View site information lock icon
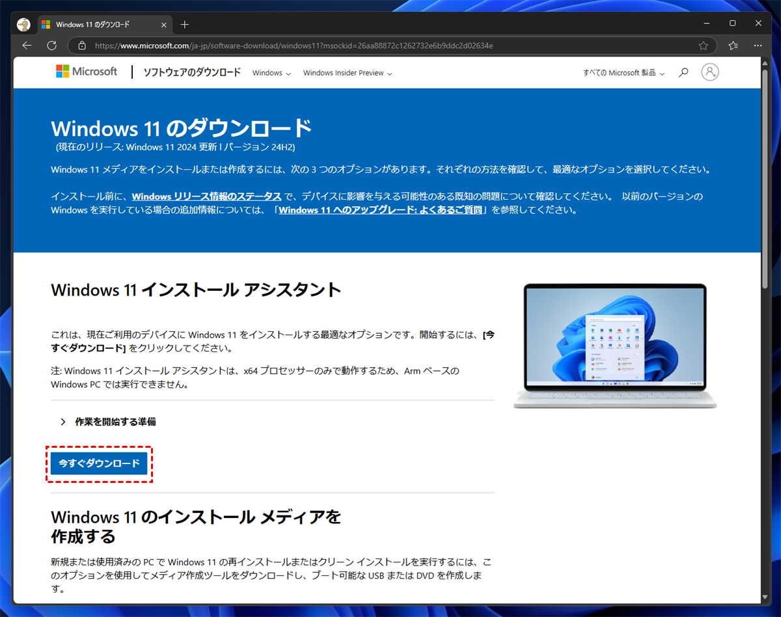Screen dimensions: 781x617 [82, 46]
